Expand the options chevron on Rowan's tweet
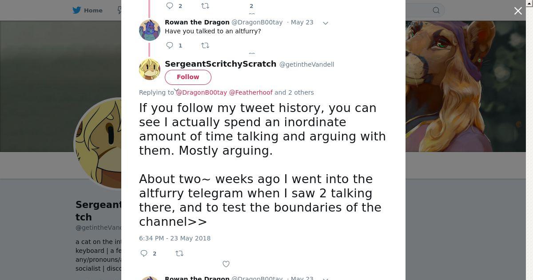This screenshot has width=533, height=280. tap(326, 23)
